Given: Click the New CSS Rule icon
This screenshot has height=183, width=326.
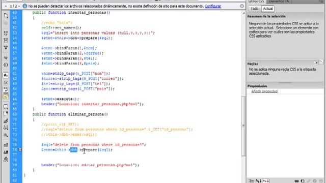Looking at the screenshot, I should click(x=303, y=181).
